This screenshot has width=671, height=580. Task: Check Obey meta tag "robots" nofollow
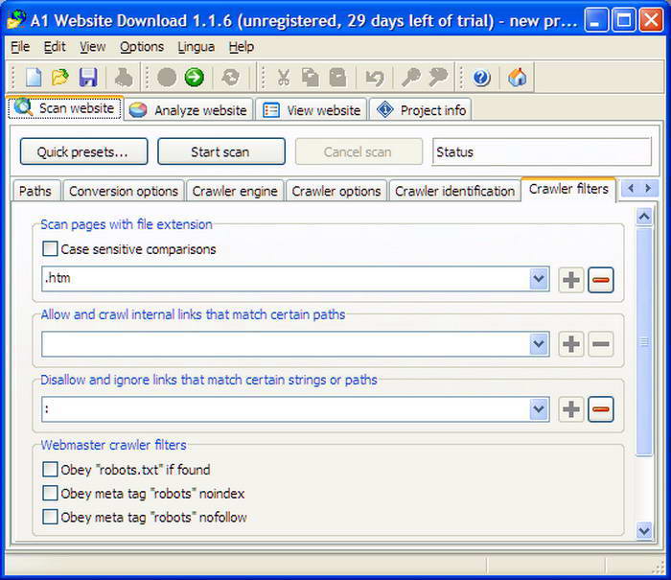point(50,517)
